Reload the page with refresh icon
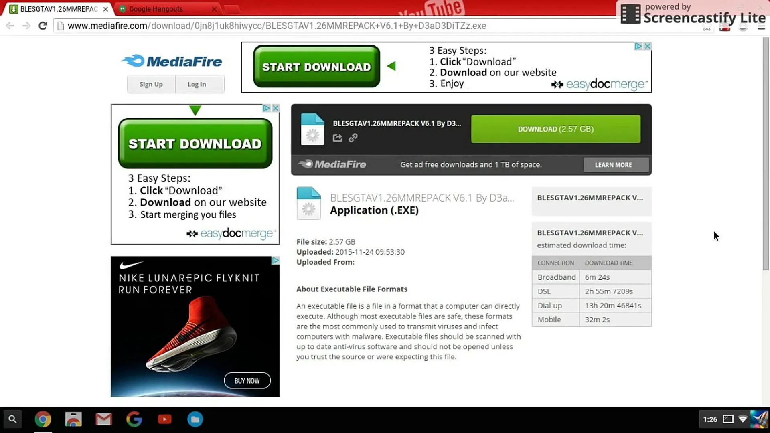 43,26
